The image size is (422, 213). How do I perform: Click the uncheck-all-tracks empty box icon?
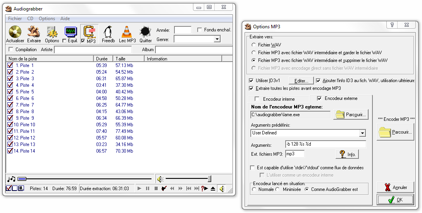pyautogui.click(x=15, y=188)
